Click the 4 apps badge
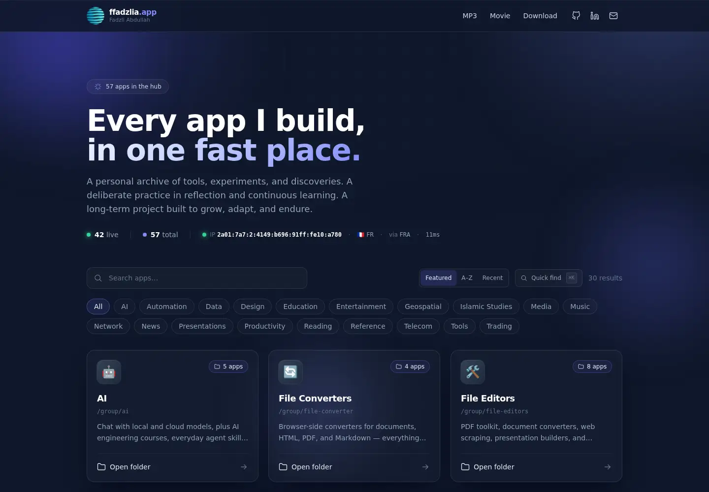 coord(410,367)
